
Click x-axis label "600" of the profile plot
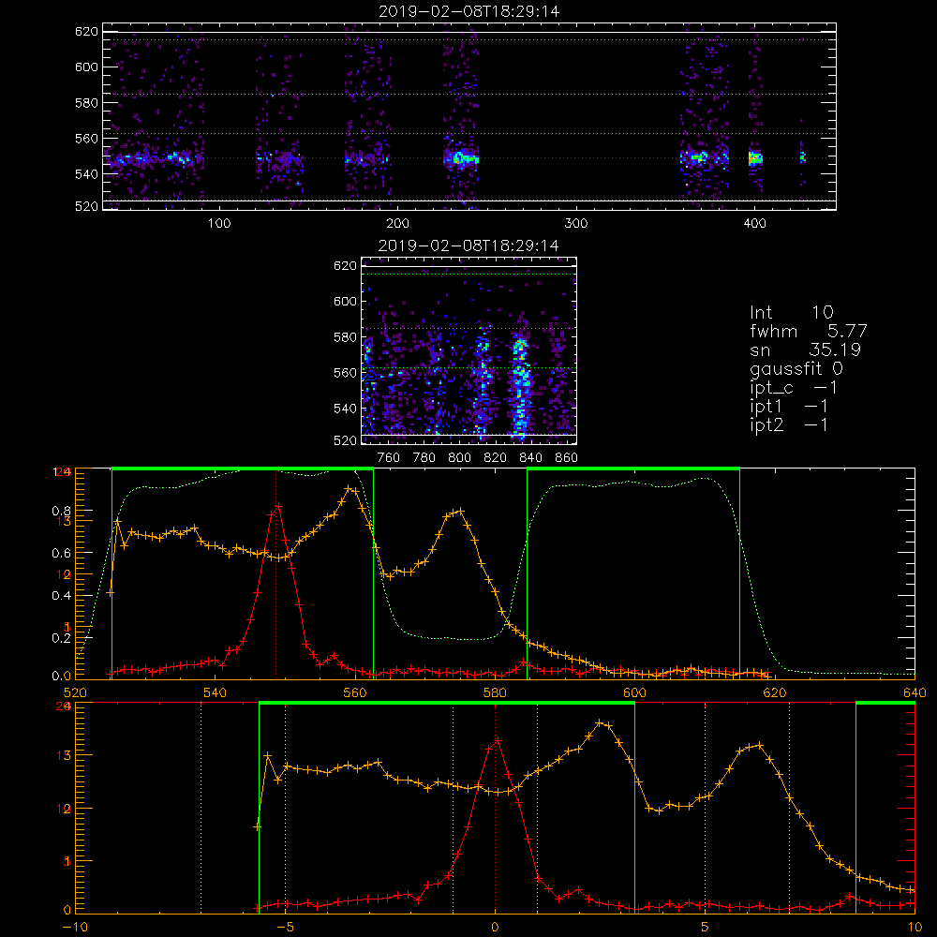[x=634, y=692]
